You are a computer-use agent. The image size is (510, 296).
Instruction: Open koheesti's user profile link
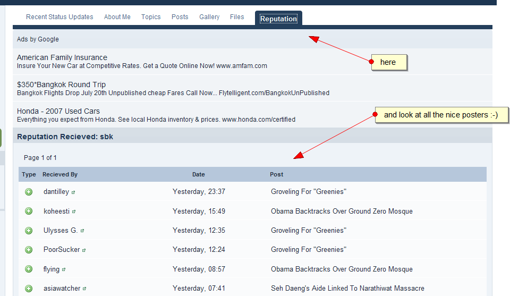[56, 211]
